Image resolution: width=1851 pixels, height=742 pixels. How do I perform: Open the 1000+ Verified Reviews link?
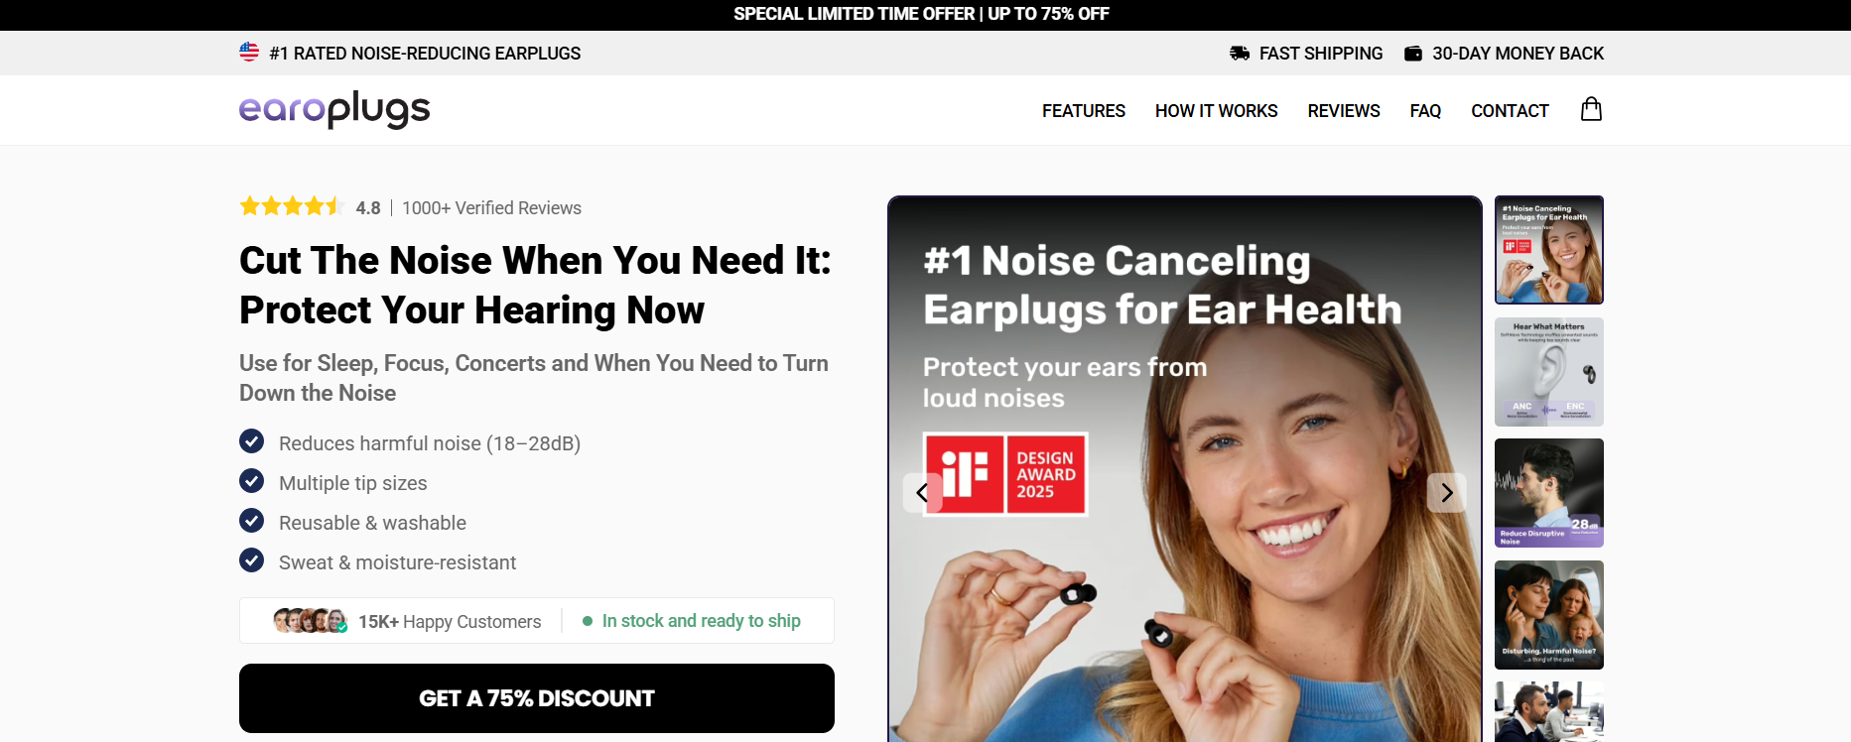[491, 208]
